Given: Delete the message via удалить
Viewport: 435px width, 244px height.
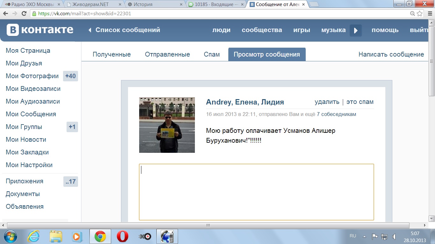Looking at the screenshot, I should coord(327,102).
